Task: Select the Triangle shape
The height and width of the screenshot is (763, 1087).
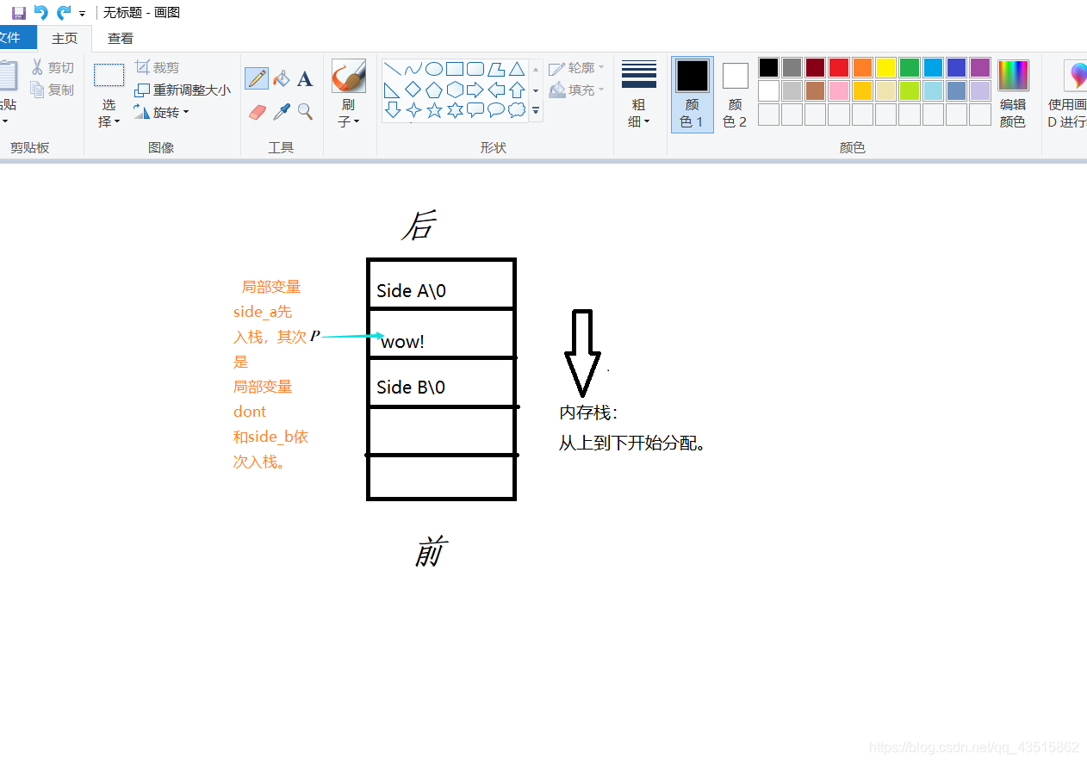Action: 517,69
